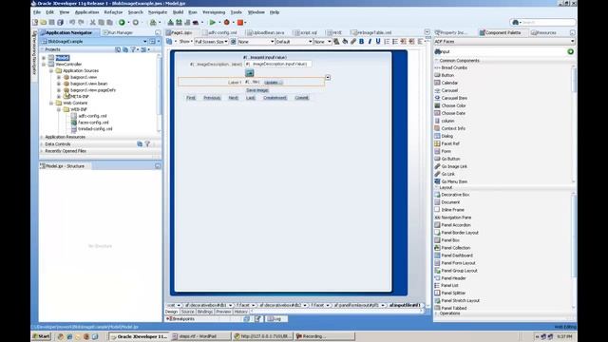608x342 pixels.
Task: Click the Undo toolbar icon
Action: pyautogui.click(x=72, y=23)
